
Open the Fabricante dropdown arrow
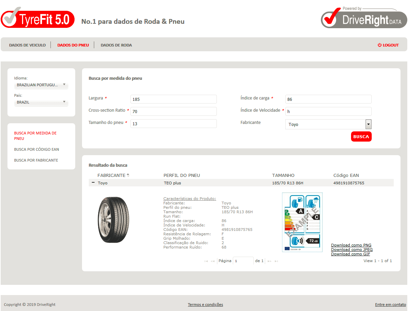click(369, 124)
